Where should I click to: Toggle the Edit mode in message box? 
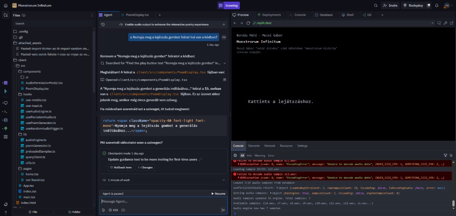[113, 210]
